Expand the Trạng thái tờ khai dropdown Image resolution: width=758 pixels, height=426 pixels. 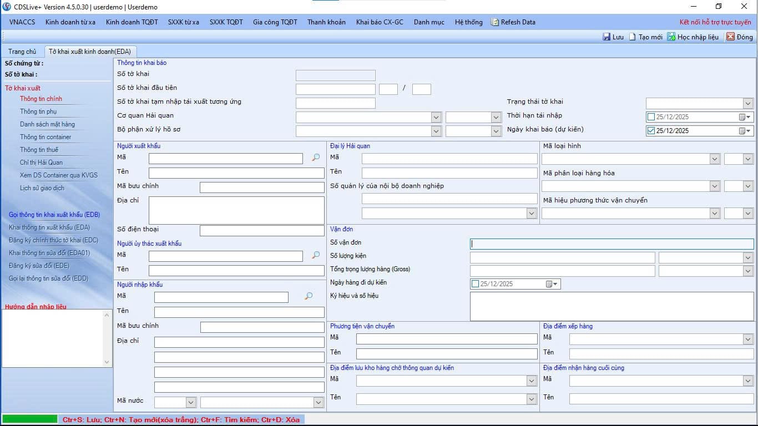click(747, 103)
